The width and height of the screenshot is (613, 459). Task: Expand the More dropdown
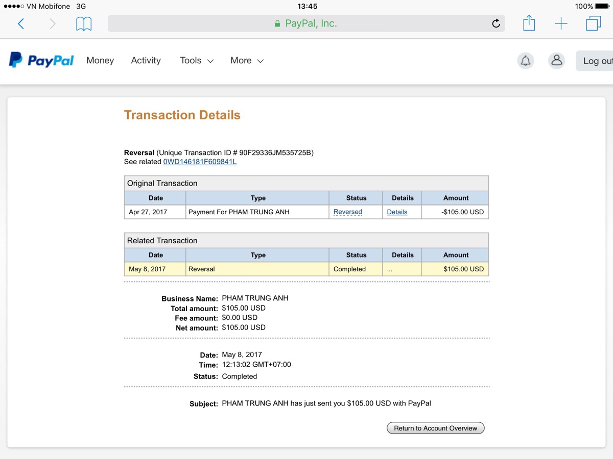[x=247, y=60]
